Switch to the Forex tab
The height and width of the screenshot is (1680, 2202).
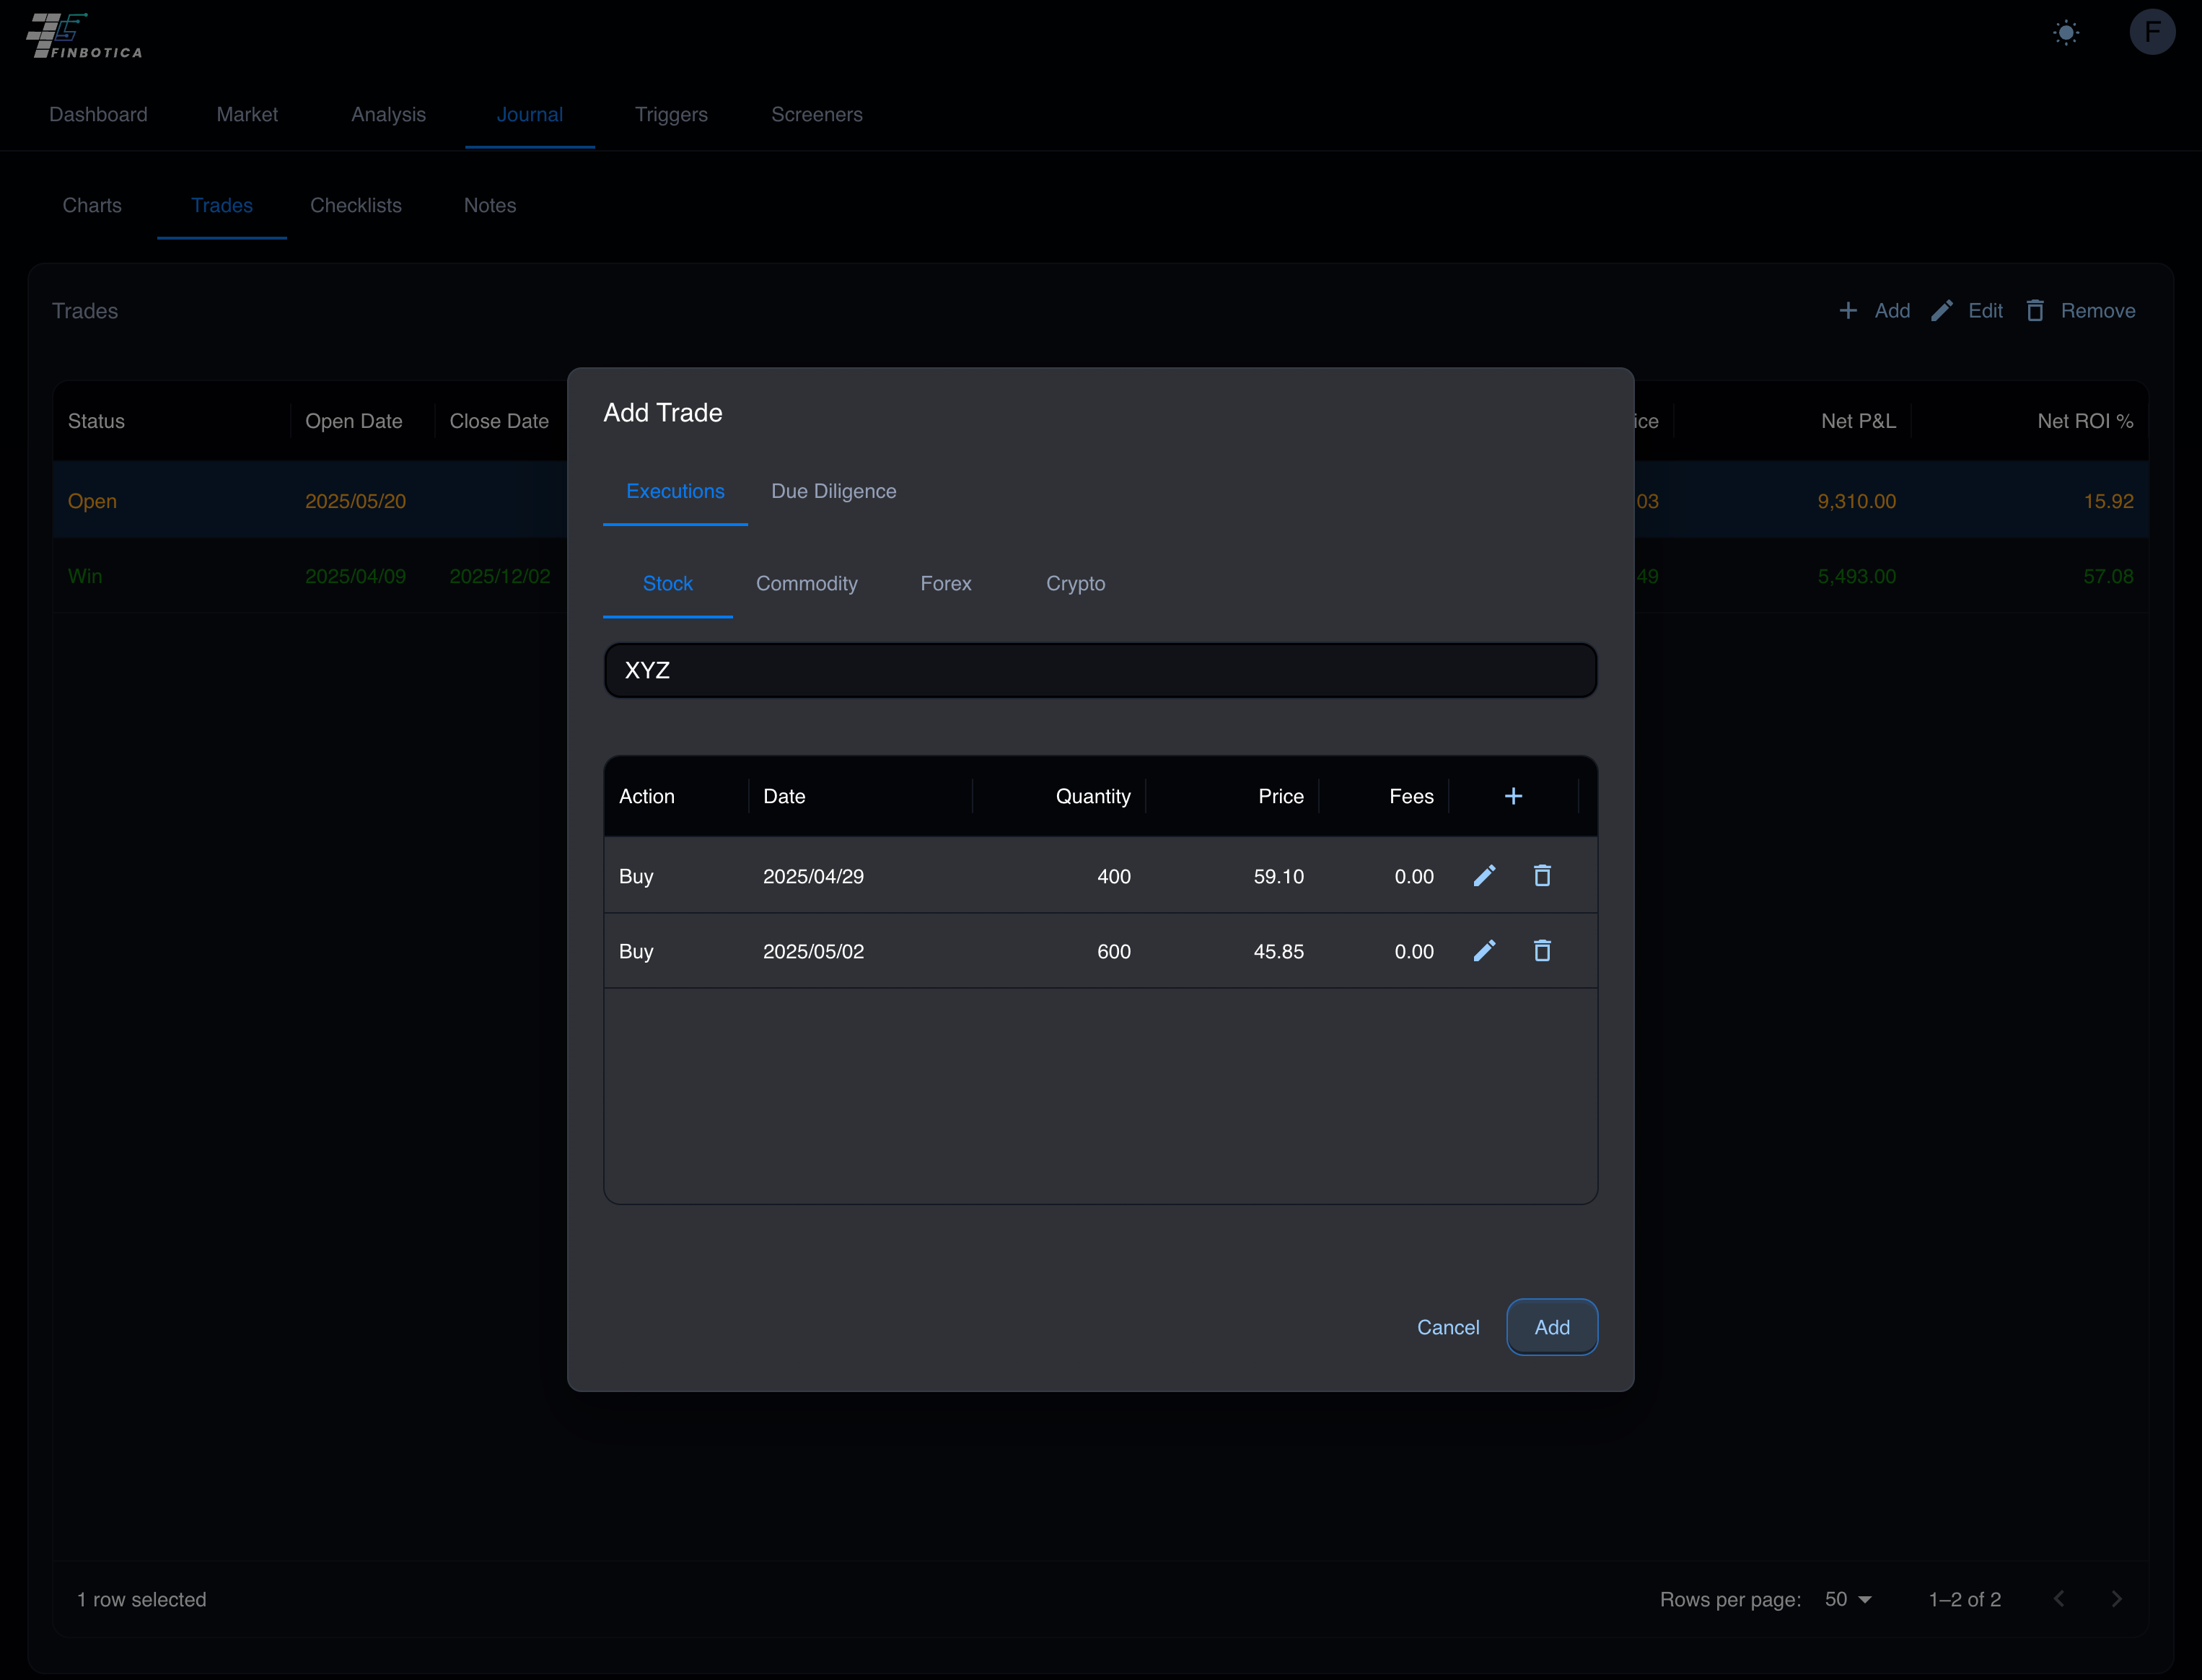(946, 583)
